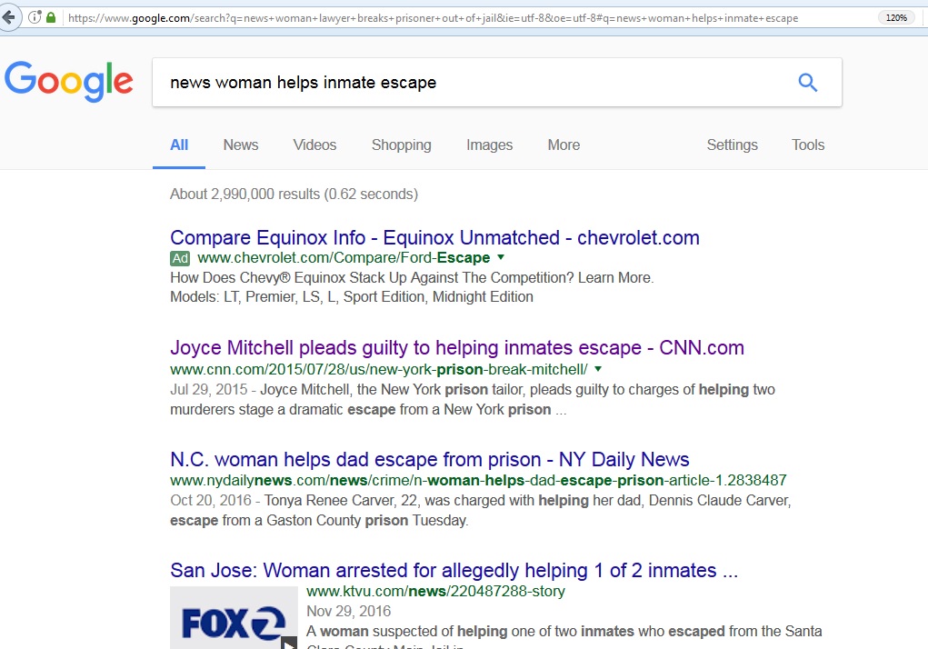The width and height of the screenshot is (928, 649).
Task: Click the blue search magnifier icon
Action: [807, 83]
